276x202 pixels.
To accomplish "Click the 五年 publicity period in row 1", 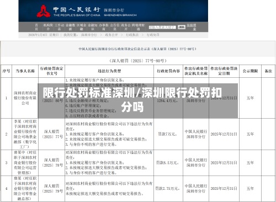I will tap(250, 98).
